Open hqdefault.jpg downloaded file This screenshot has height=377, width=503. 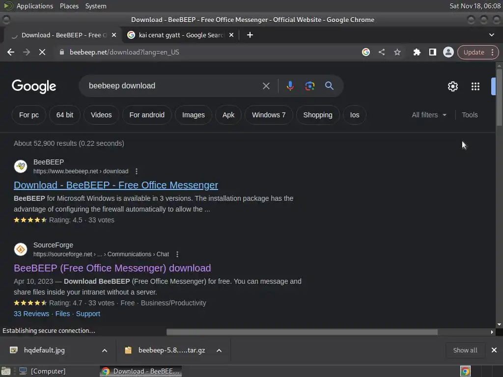pyautogui.click(x=44, y=350)
